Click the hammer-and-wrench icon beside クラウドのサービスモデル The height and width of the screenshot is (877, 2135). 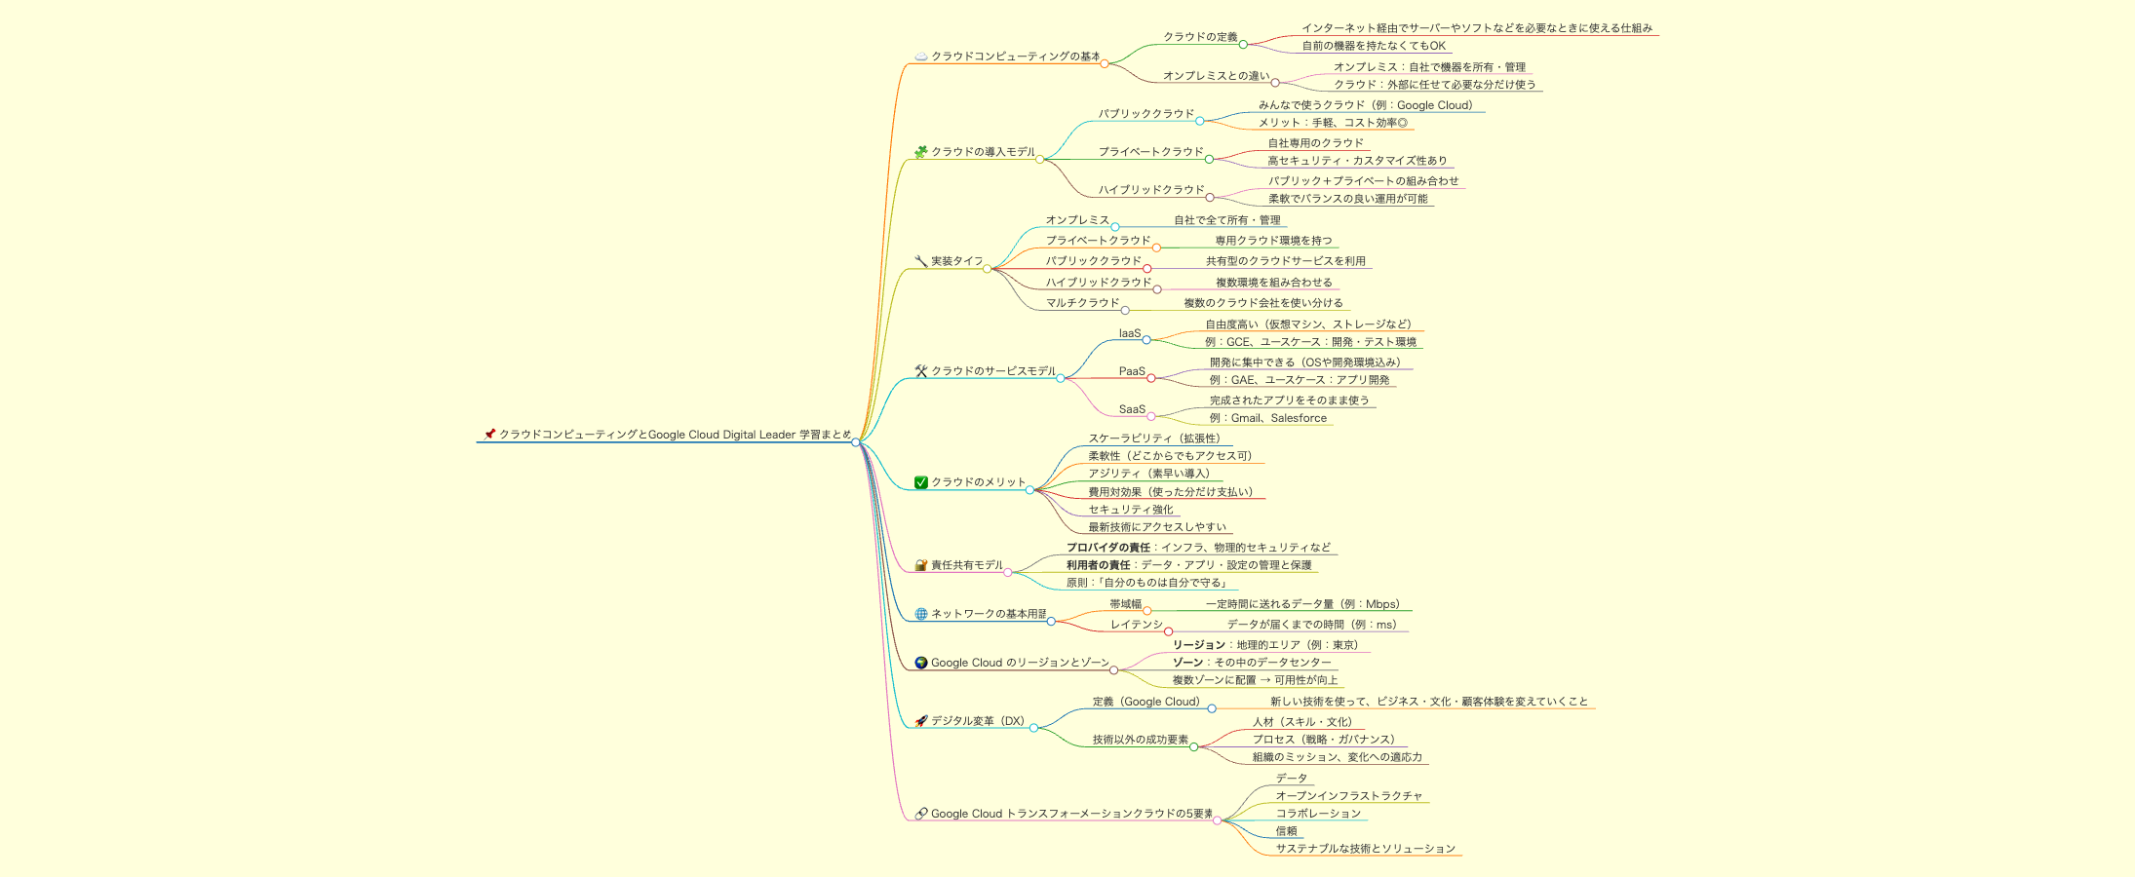[921, 371]
